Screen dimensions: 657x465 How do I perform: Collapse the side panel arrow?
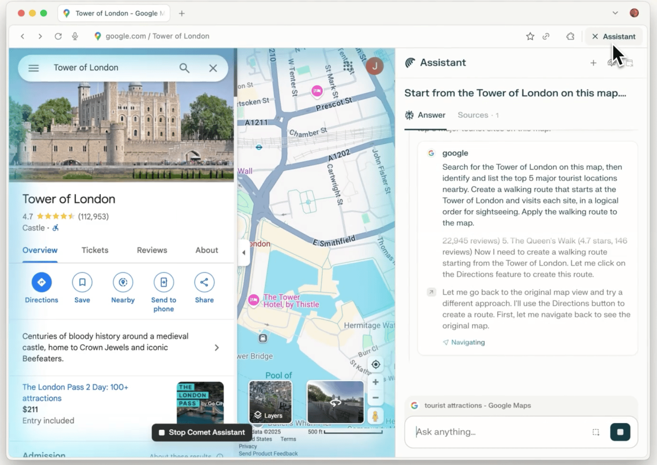(x=244, y=253)
